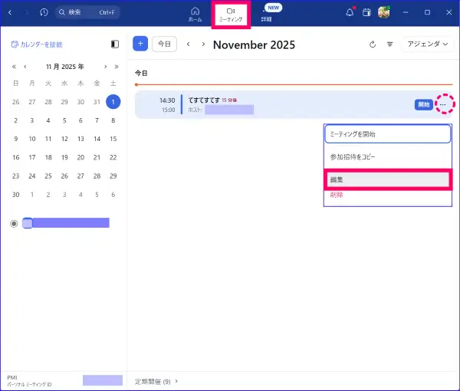Open the notifications bell
The image size is (460, 391).
[x=350, y=12]
